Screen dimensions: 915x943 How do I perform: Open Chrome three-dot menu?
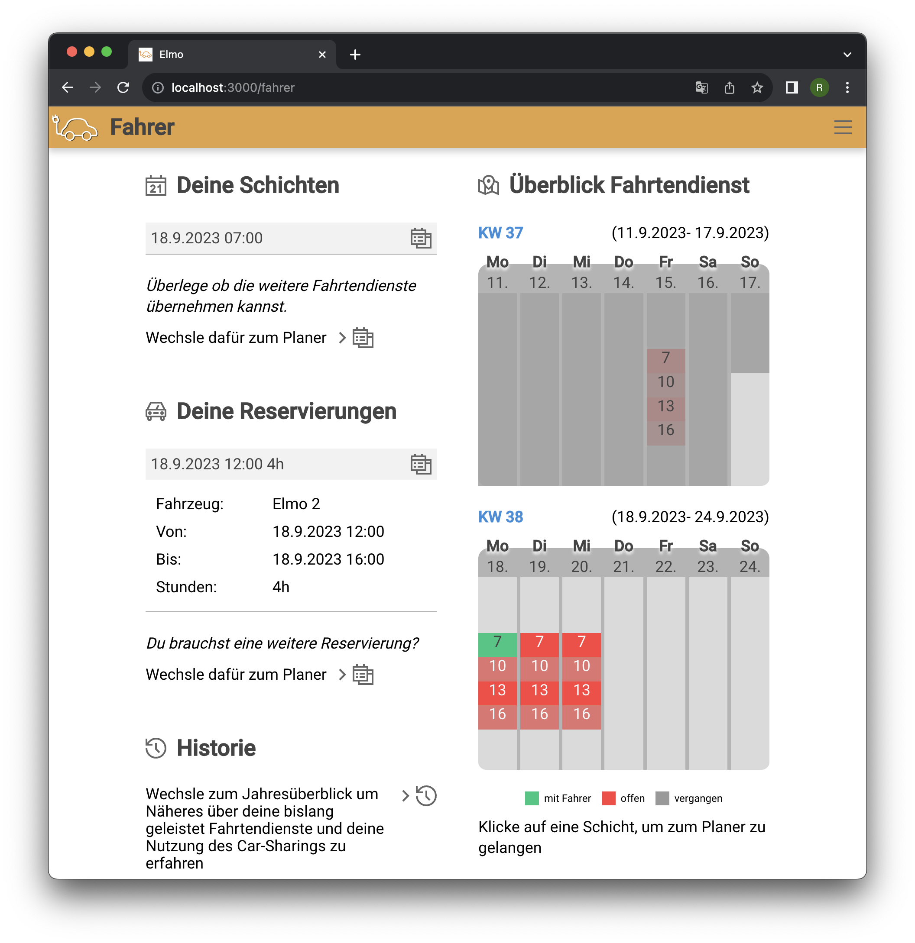click(847, 87)
